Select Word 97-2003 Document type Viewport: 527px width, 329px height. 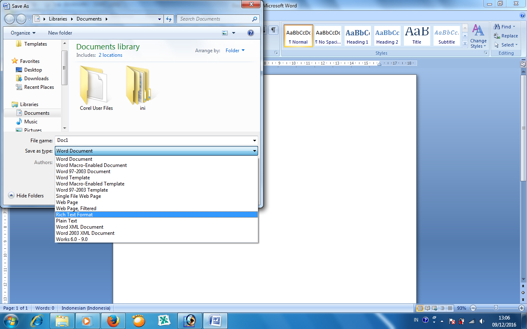coord(156,171)
